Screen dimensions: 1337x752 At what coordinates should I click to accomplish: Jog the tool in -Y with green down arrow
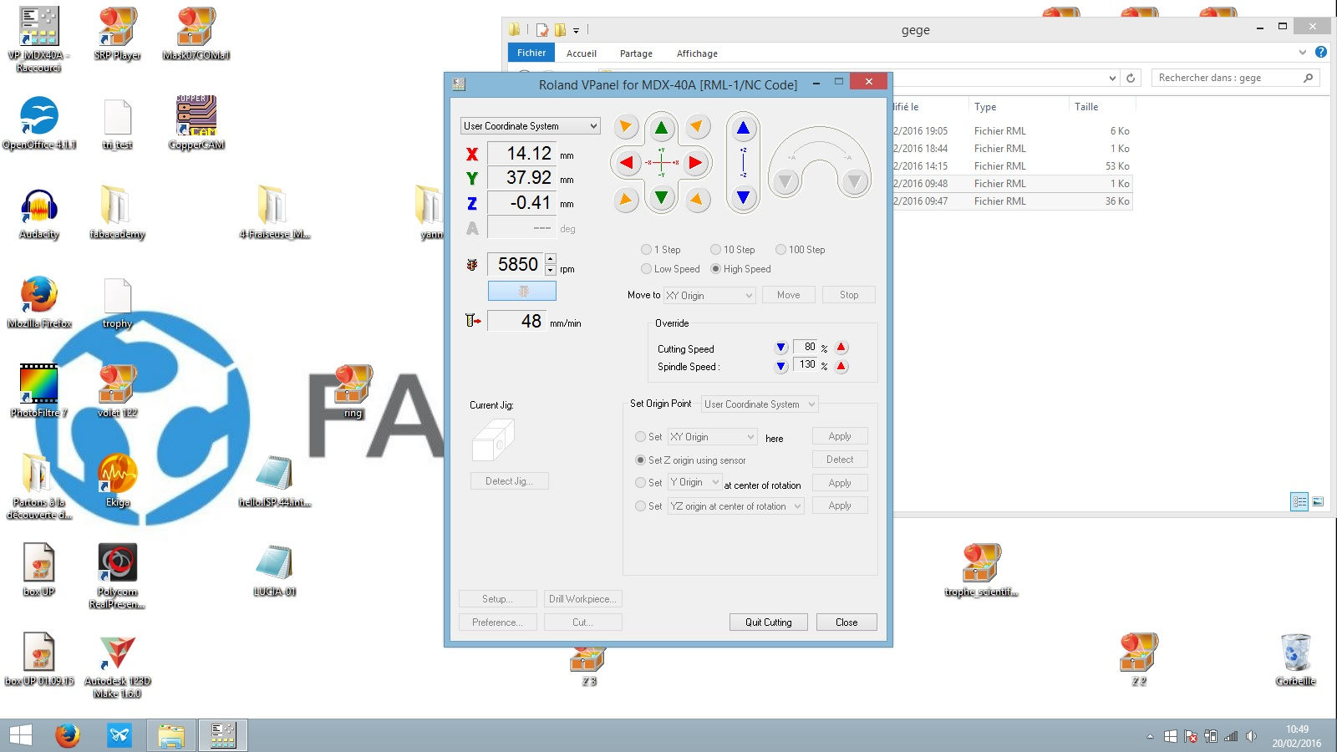coord(661,198)
